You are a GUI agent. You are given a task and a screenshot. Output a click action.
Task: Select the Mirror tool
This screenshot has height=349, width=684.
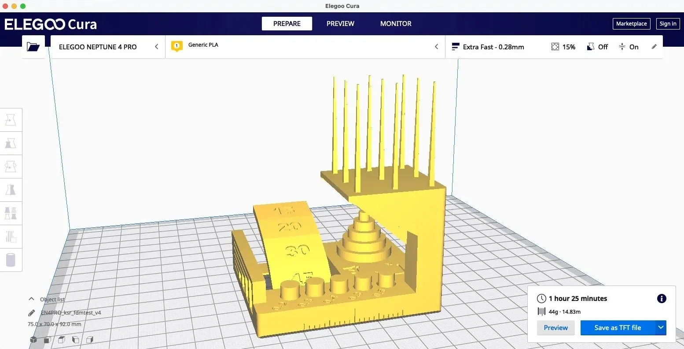11,190
